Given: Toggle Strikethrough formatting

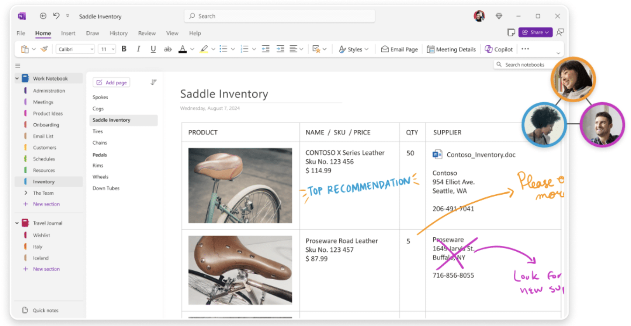Looking at the screenshot, I should [x=168, y=49].
